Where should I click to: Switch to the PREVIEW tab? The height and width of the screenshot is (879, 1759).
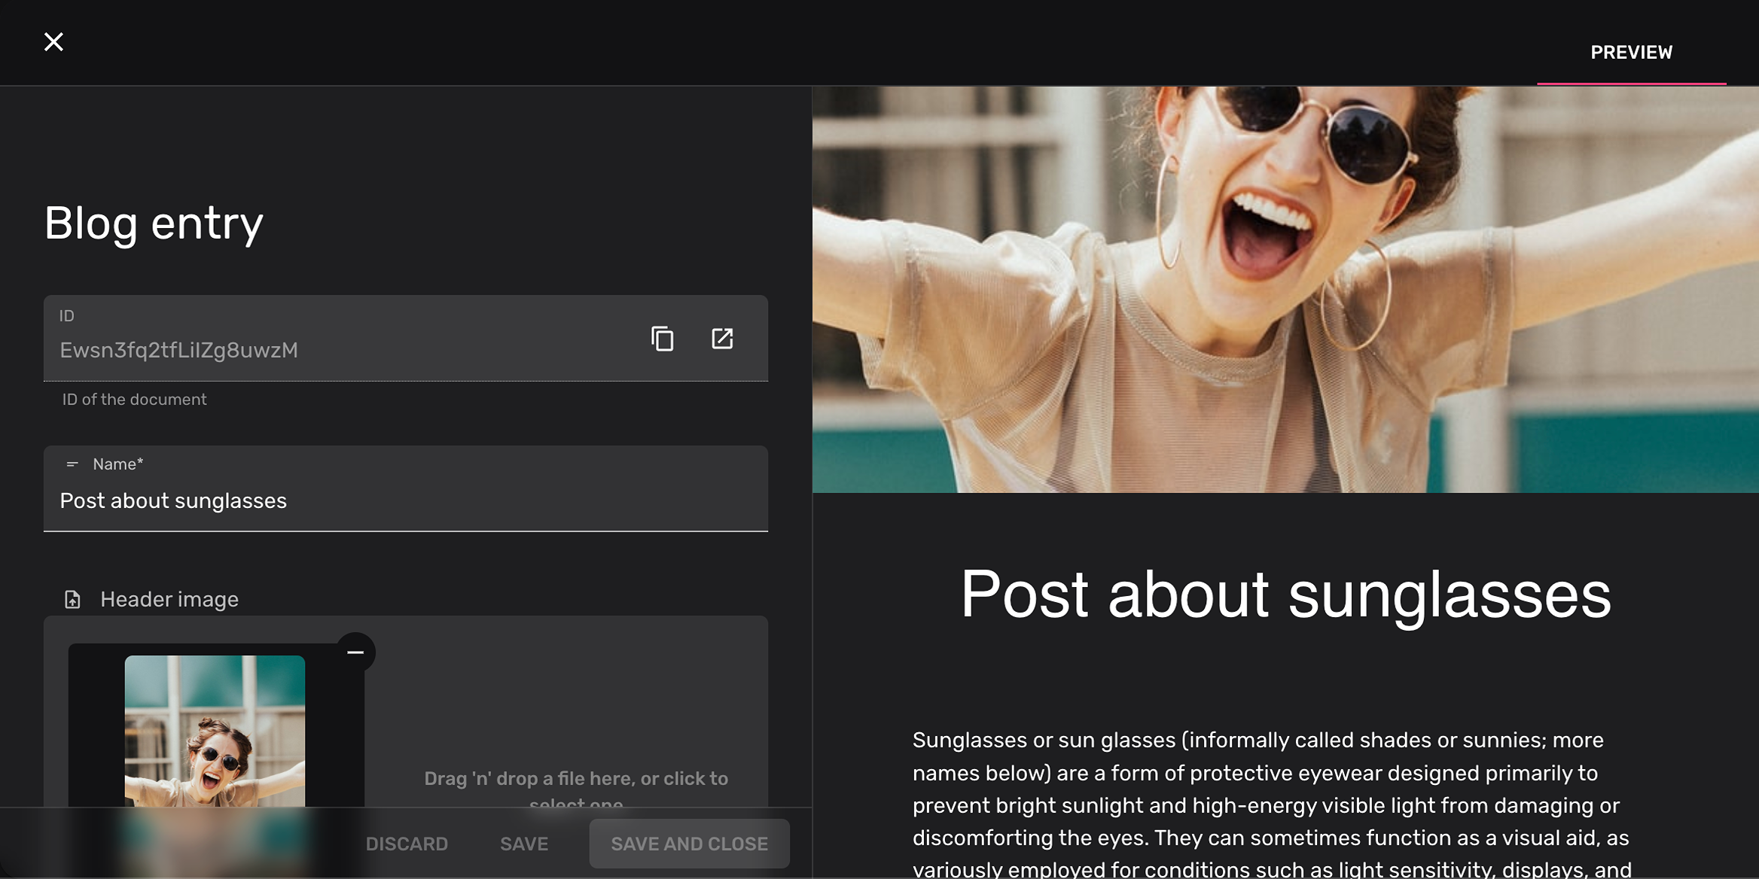tap(1631, 52)
